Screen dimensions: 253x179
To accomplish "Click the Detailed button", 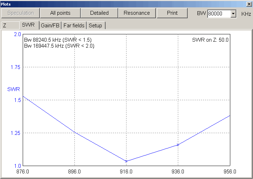I will point(99,13).
